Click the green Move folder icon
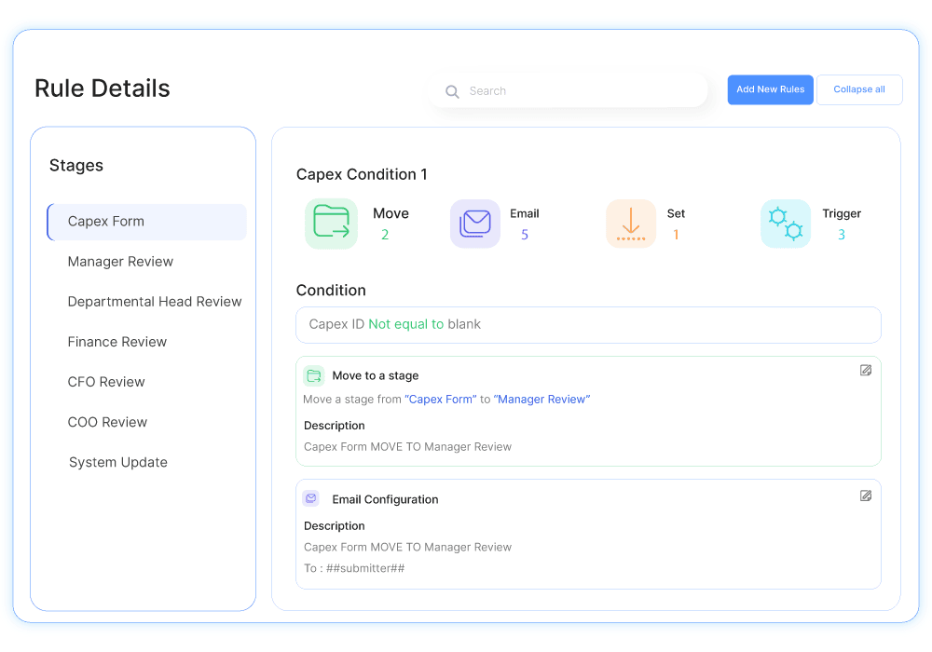932x652 pixels. [x=331, y=224]
